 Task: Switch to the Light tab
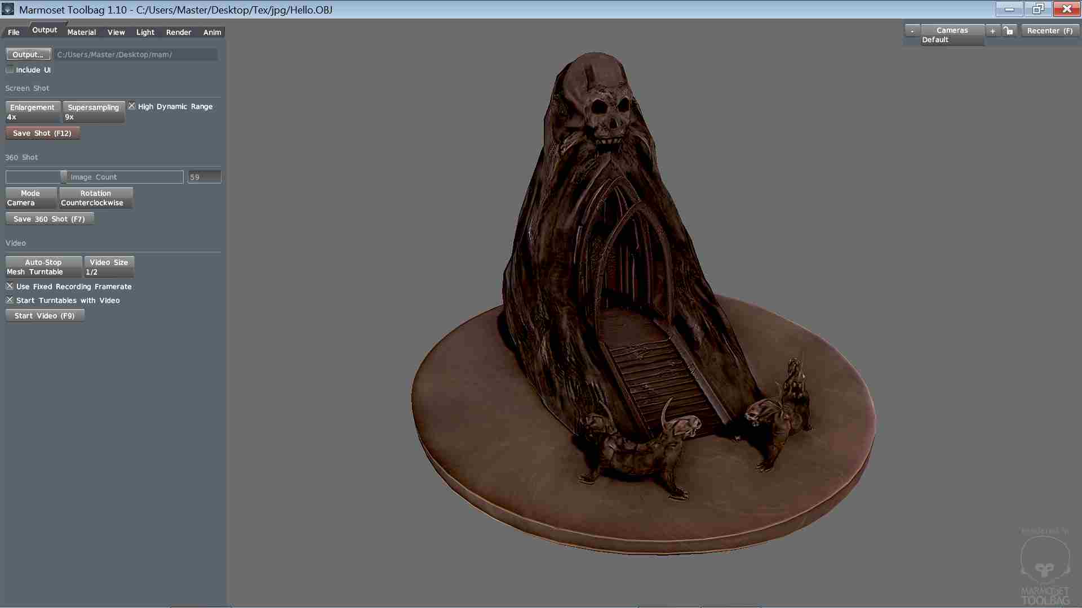pyautogui.click(x=145, y=32)
